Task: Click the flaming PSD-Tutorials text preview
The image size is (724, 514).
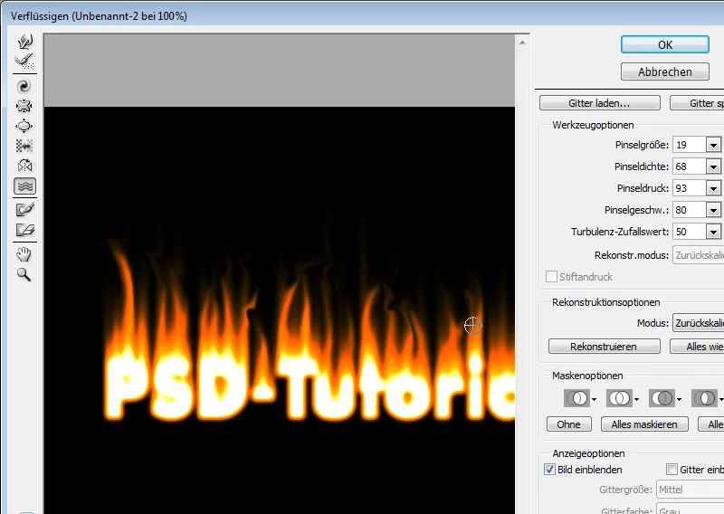Action: pos(310,388)
